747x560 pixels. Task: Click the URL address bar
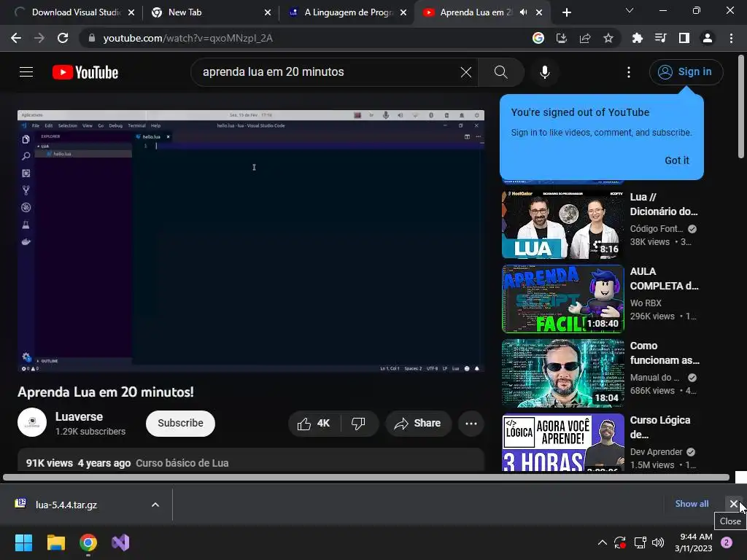click(305, 38)
